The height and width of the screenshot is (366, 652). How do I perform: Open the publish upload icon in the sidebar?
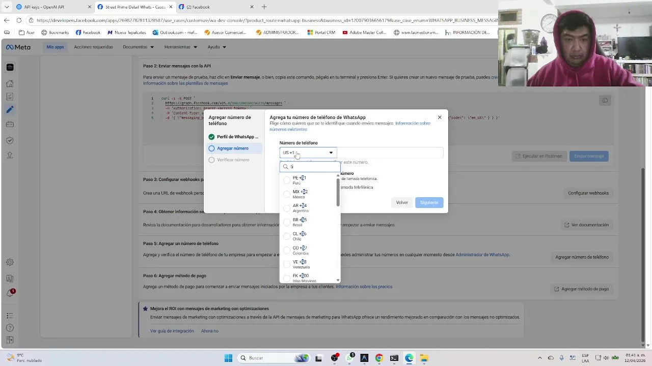click(x=10, y=155)
